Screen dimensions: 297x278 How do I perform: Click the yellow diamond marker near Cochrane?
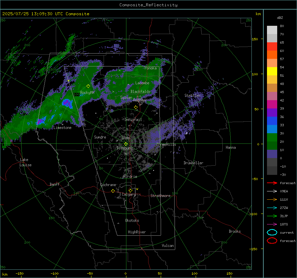(113, 191)
